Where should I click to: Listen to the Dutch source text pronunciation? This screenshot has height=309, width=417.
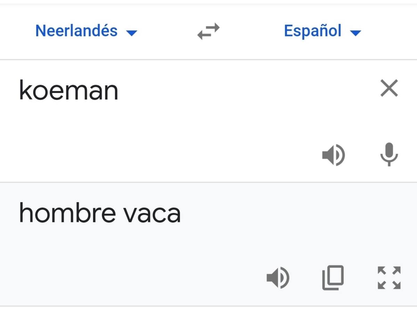click(x=333, y=155)
